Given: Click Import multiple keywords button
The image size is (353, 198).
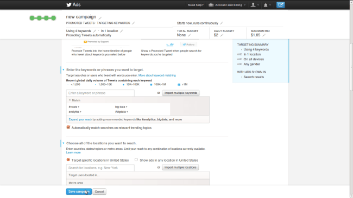Looking at the screenshot, I should (181, 93).
